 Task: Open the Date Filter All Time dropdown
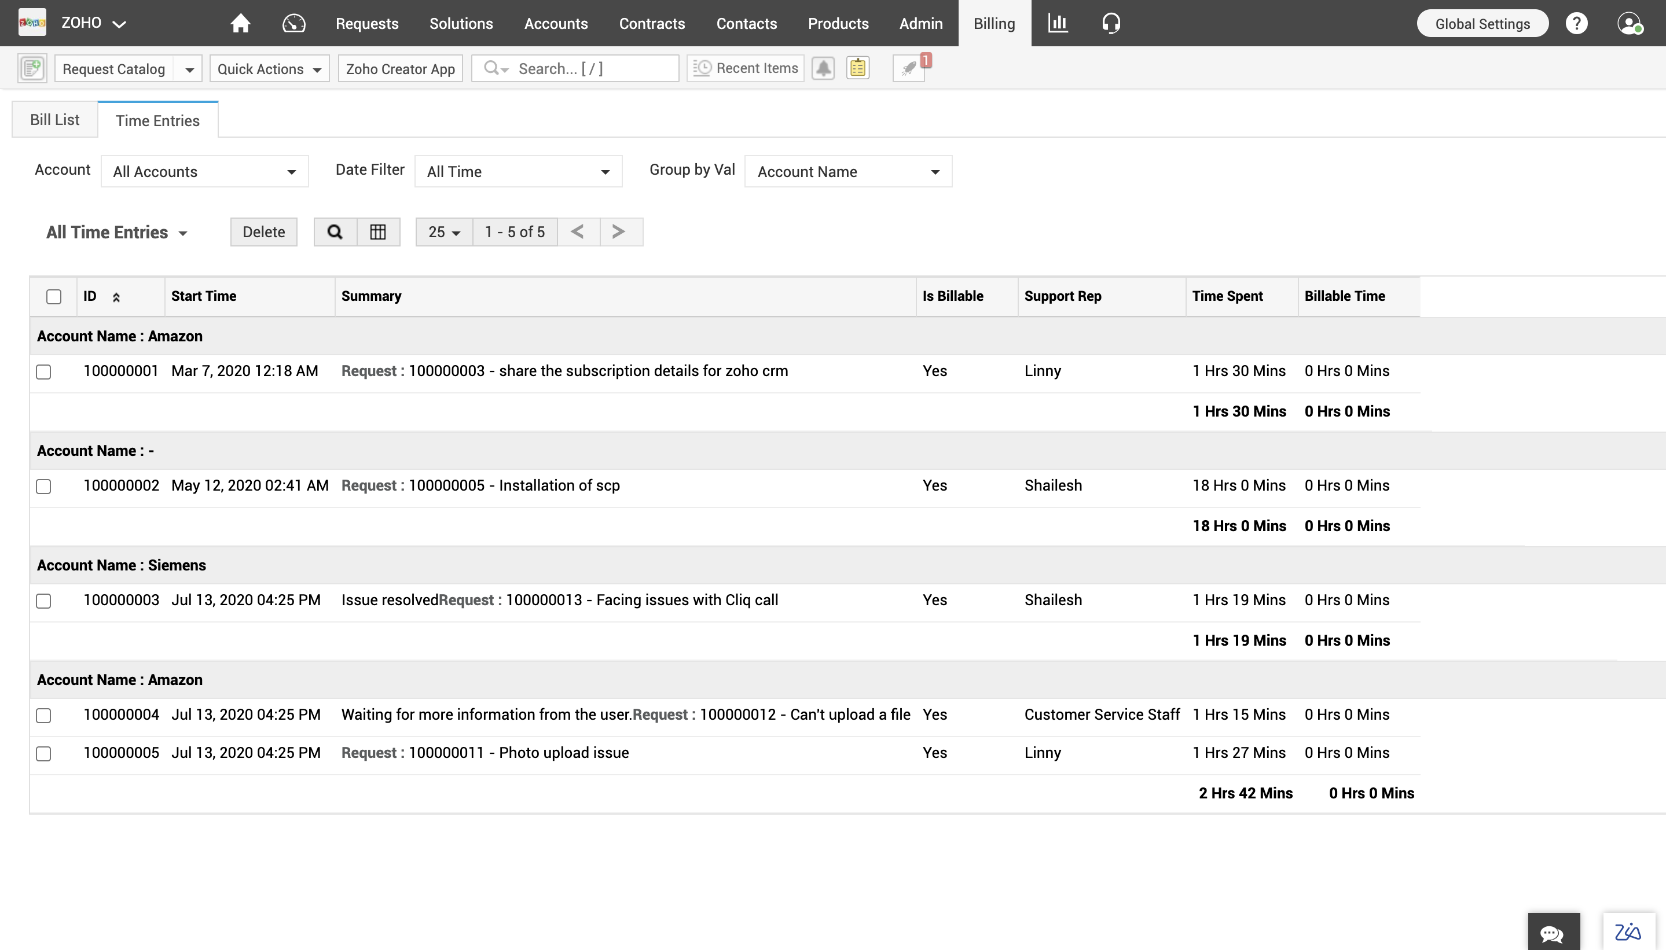point(518,172)
